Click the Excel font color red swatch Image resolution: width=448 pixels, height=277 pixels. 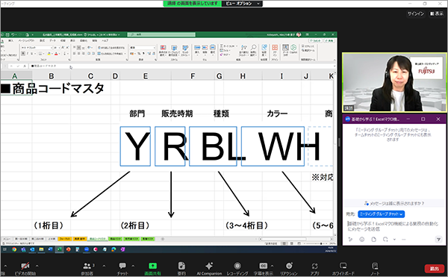[56, 54]
